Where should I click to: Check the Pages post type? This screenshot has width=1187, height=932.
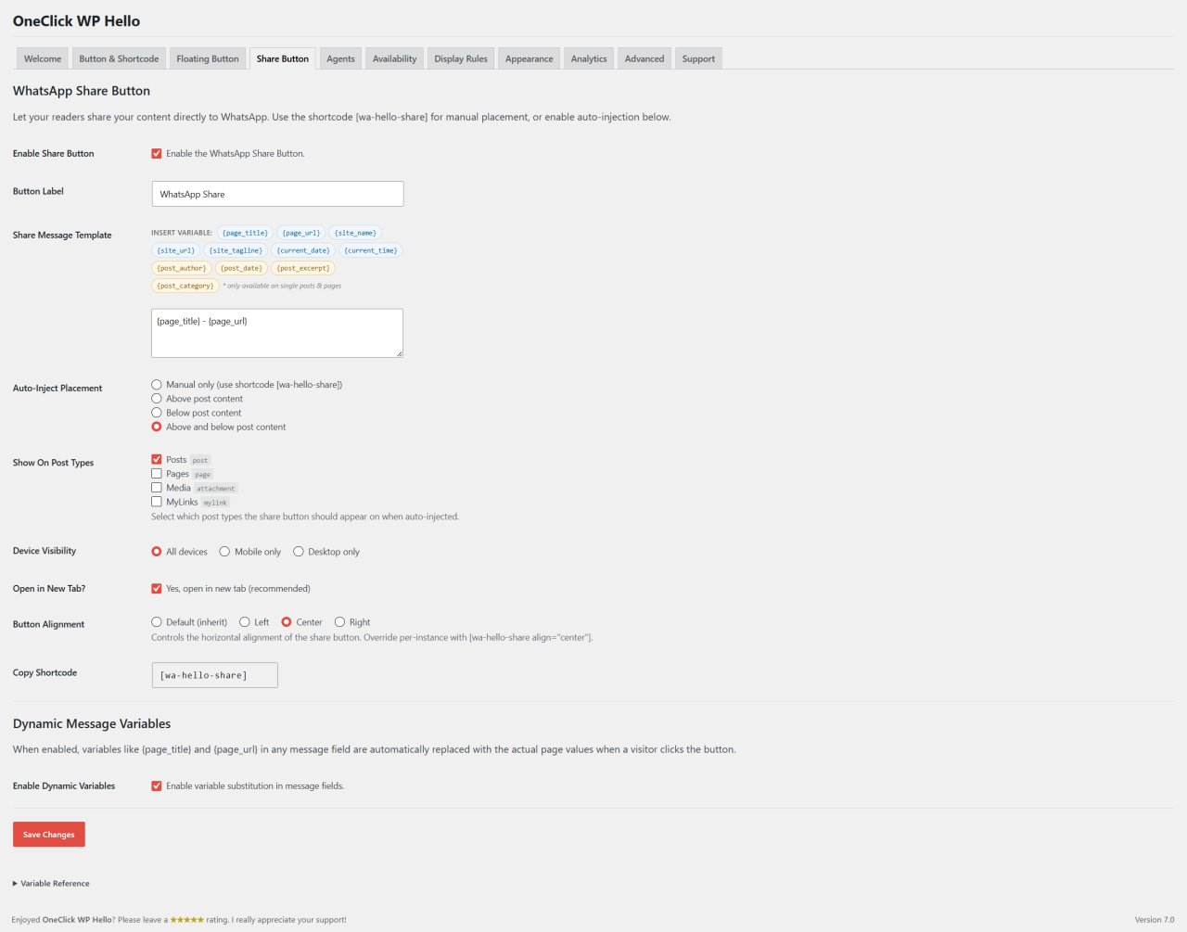(157, 473)
